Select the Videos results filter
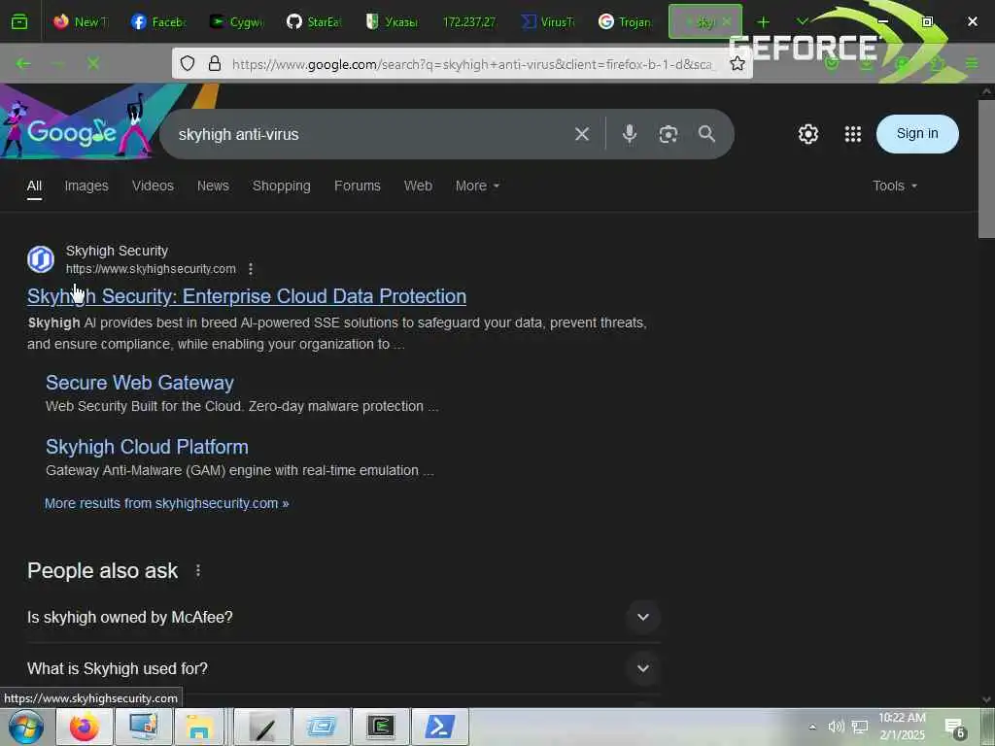 (153, 186)
